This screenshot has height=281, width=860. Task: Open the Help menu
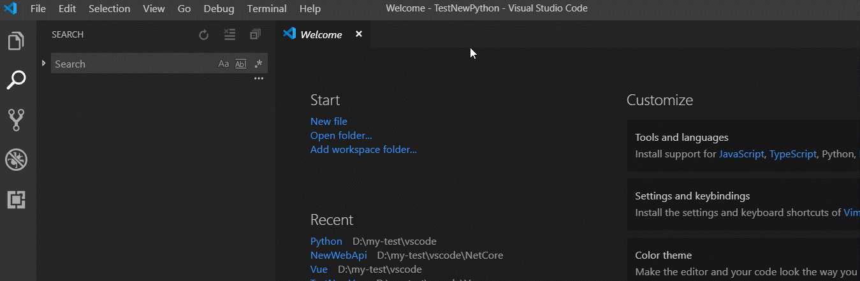(x=310, y=9)
